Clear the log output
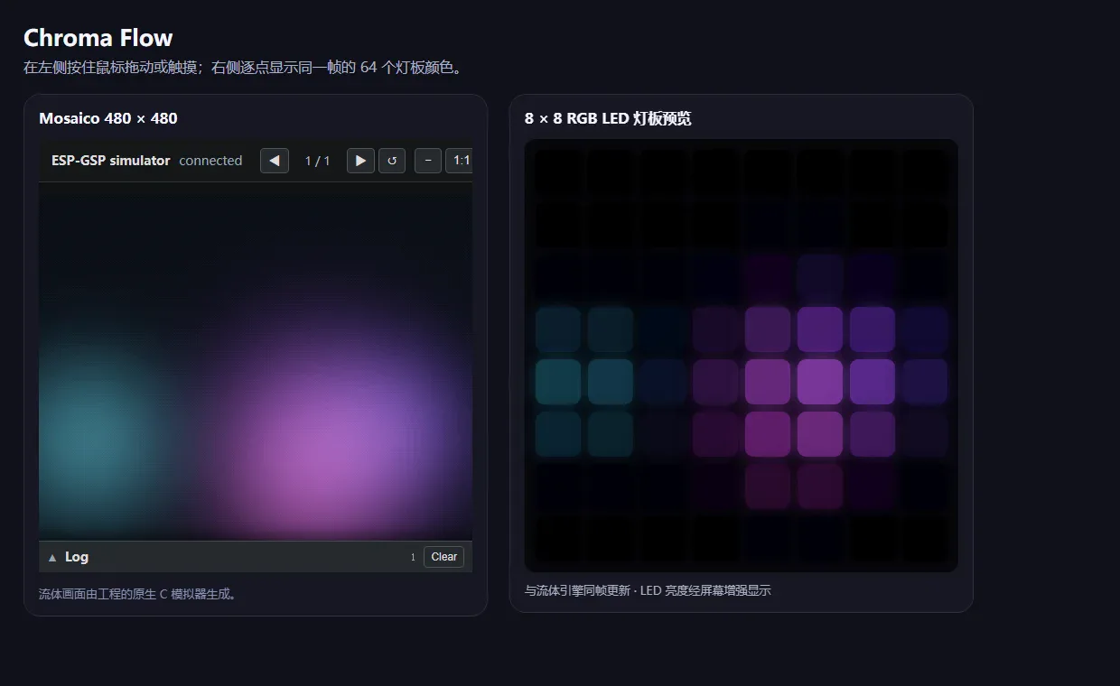This screenshot has height=686, width=1120. pyautogui.click(x=443, y=557)
